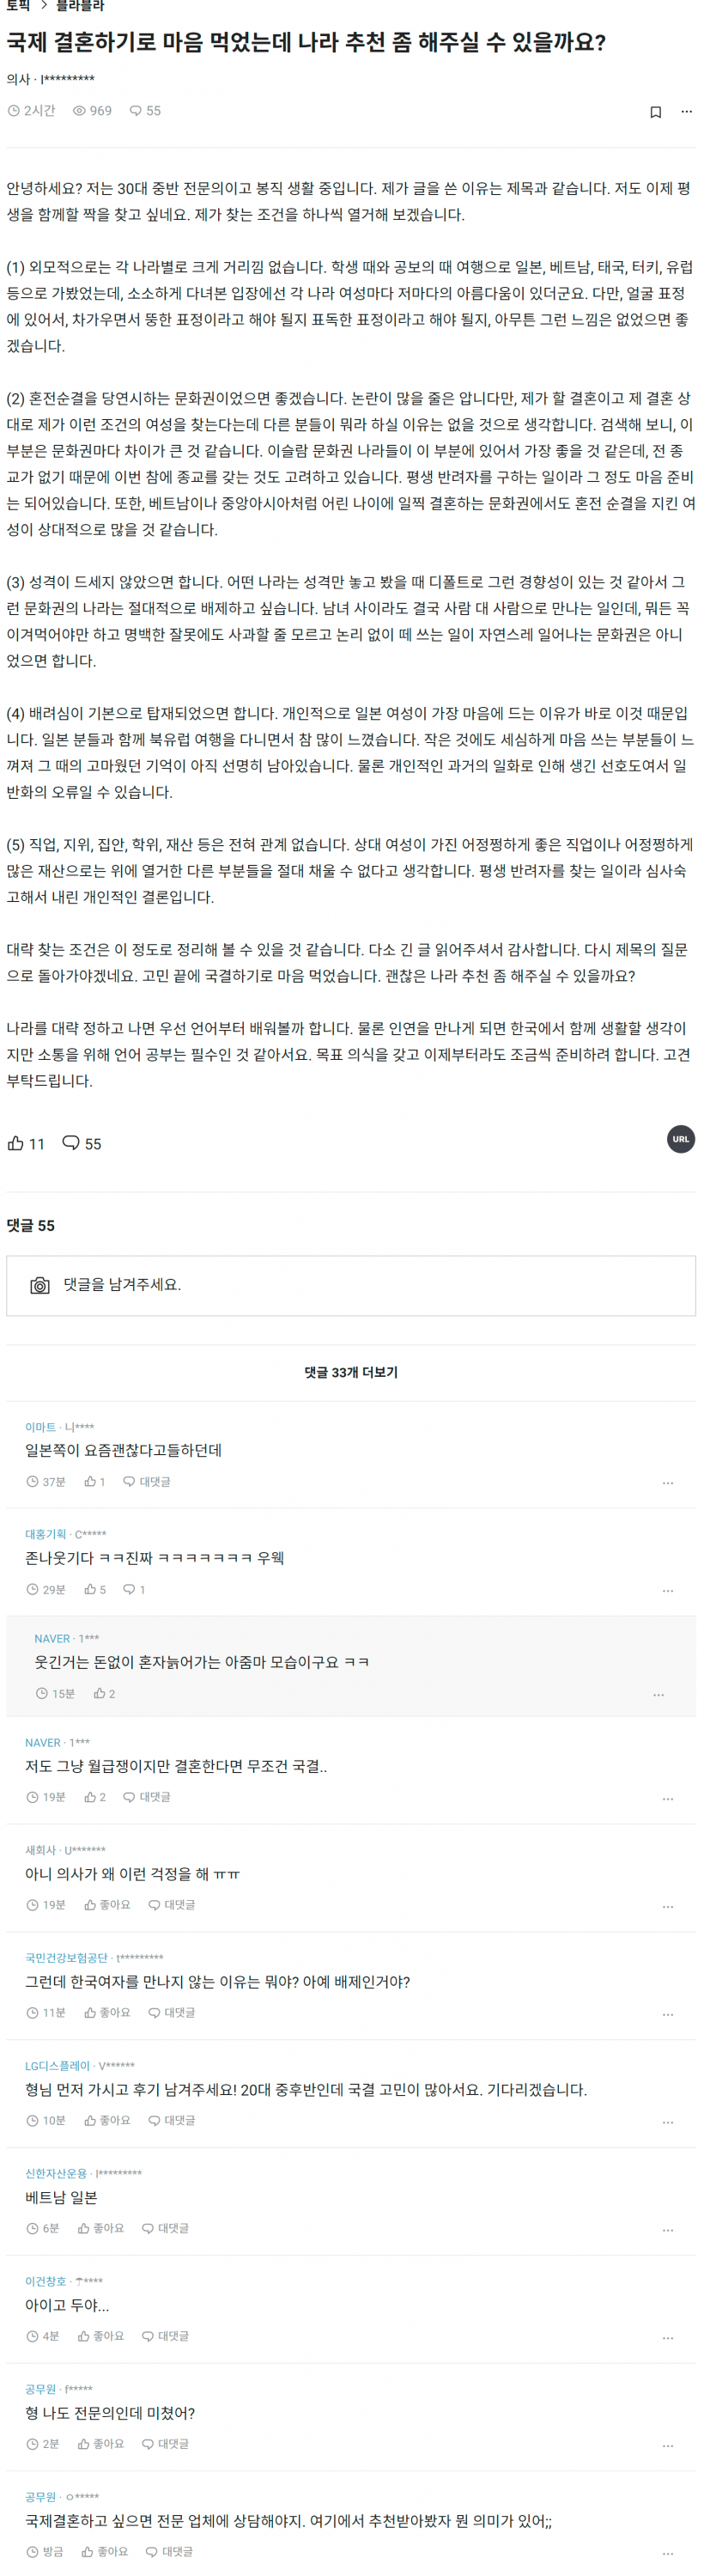Screen dimensions: 704x2576
Task: Like the post with the thumbs-up showing 11
Action: pos(26,1143)
